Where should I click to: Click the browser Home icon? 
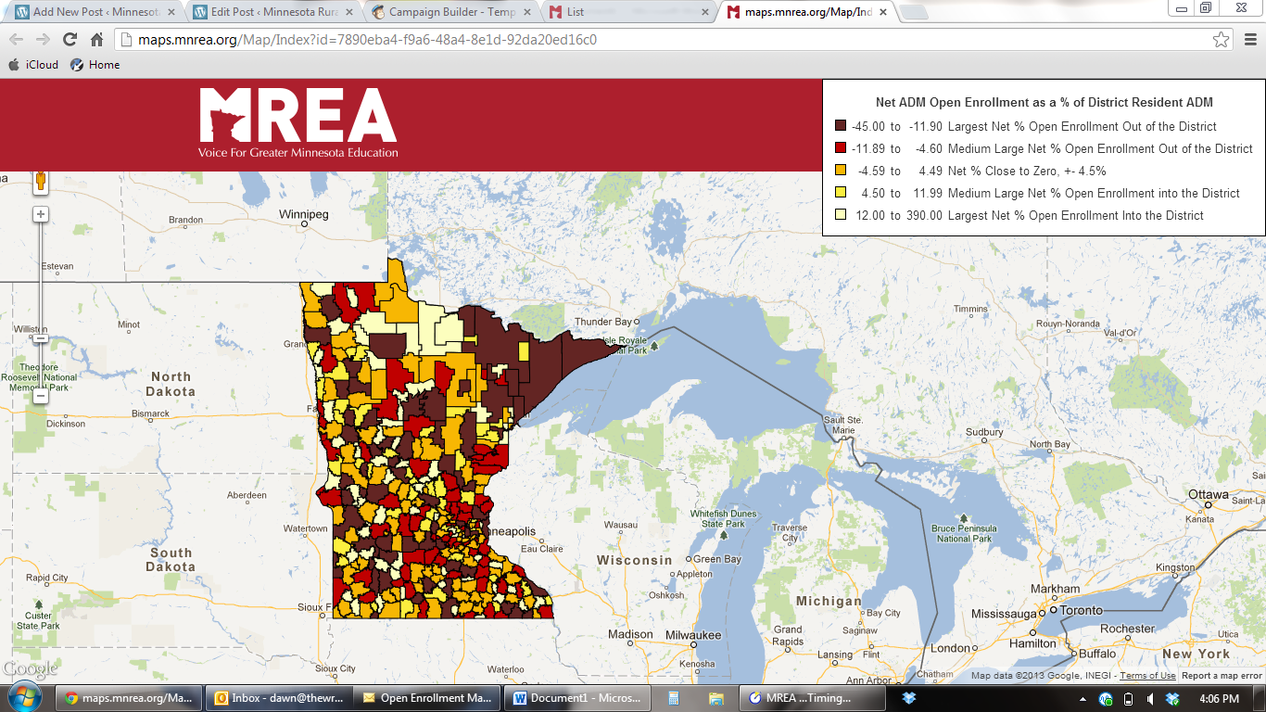point(96,40)
